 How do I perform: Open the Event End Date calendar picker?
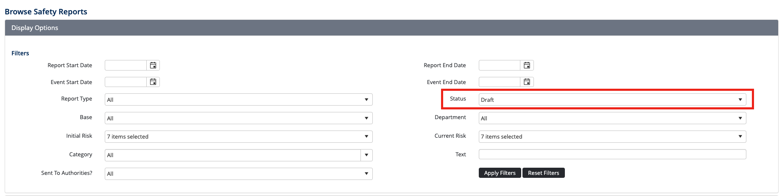[x=527, y=82]
